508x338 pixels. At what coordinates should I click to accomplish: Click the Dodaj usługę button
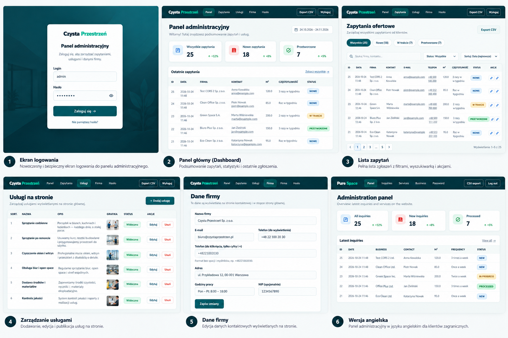160,201
